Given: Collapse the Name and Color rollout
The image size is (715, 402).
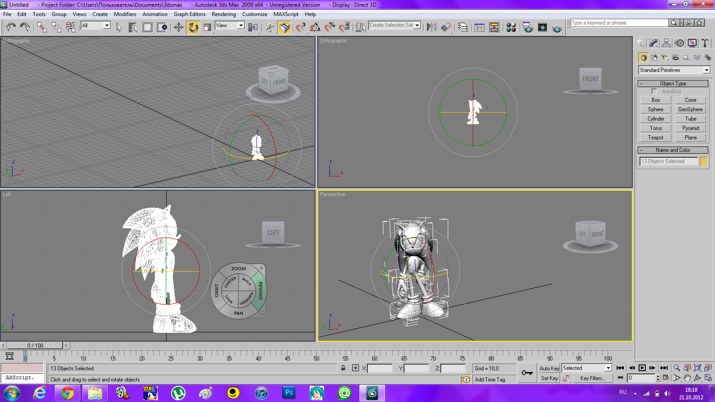Looking at the screenshot, I should pyautogui.click(x=673, y=150).
